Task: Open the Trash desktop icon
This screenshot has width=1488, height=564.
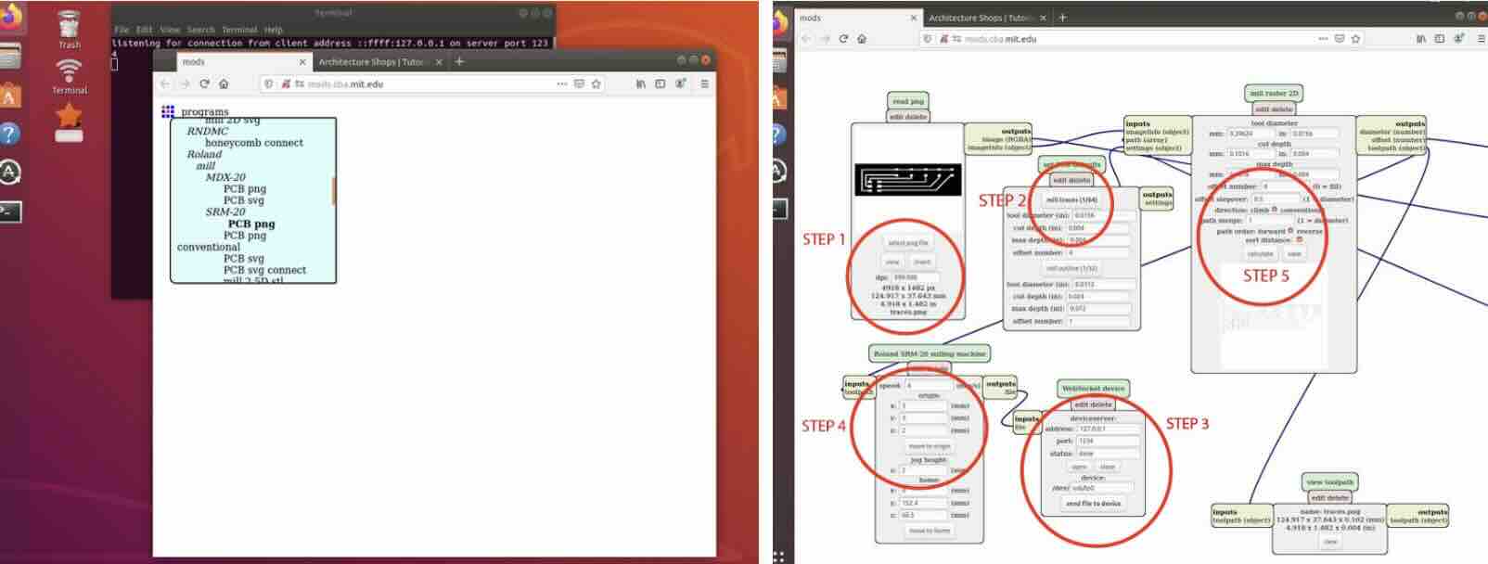Action: pos(69,28)
